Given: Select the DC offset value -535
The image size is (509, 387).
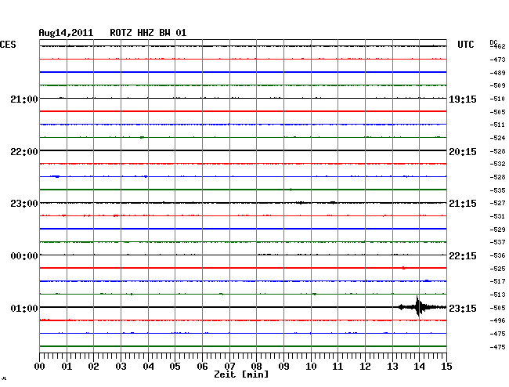Looking at the screenshot, I should pyautogui.click(x=497, y=190).
